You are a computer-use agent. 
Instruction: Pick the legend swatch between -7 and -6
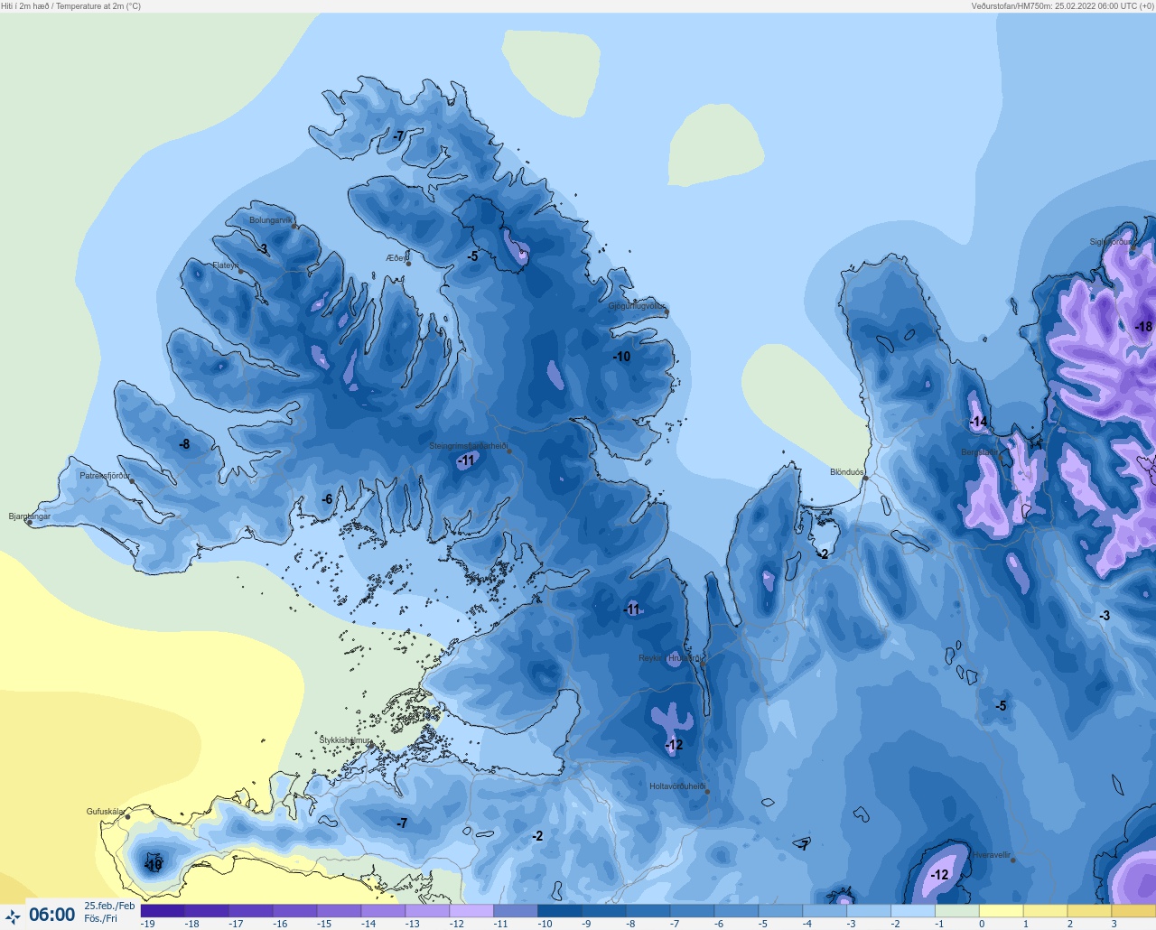[x=692, y=911]
